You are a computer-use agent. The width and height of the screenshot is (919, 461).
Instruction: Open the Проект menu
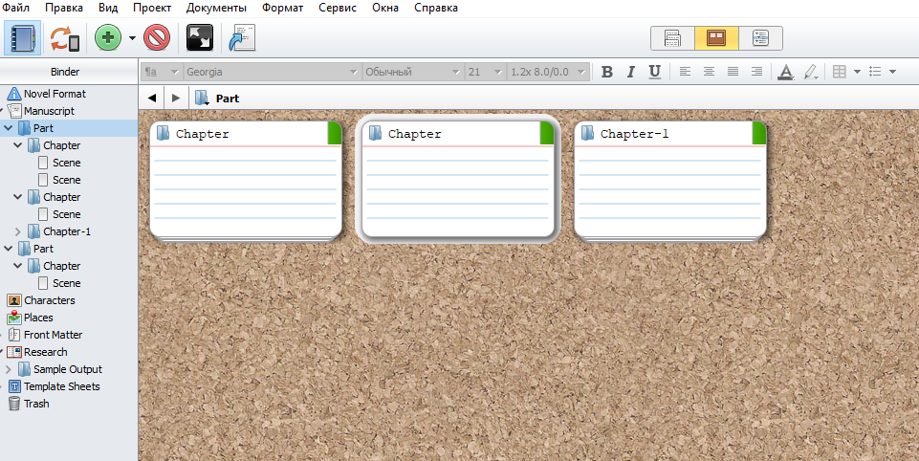click(x=152, y=8)
